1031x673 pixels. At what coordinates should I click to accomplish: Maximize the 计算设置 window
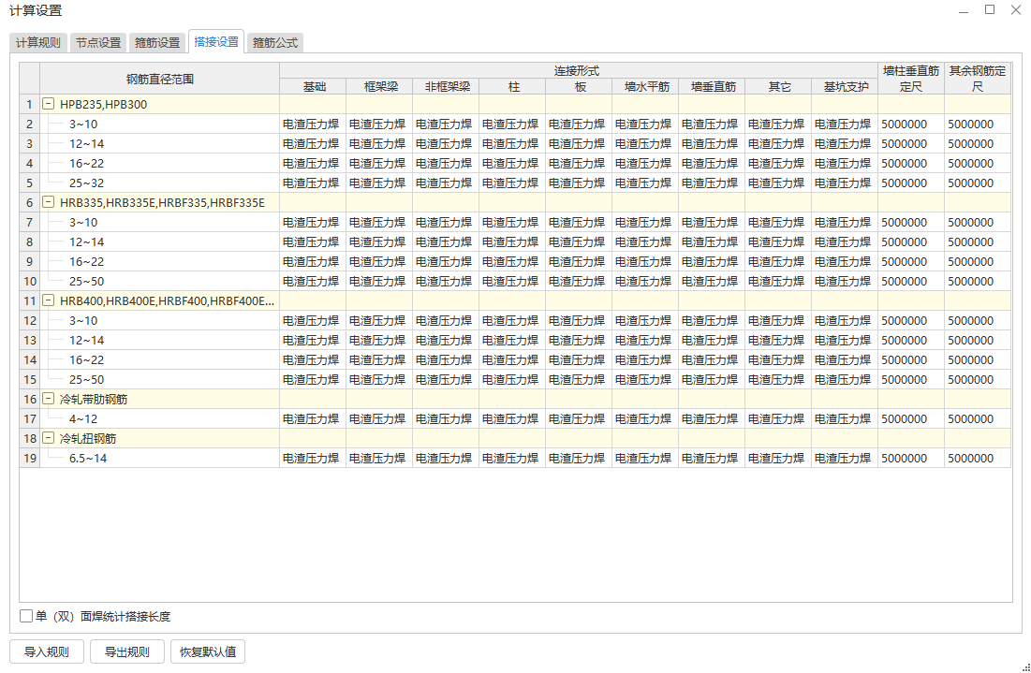990,10
